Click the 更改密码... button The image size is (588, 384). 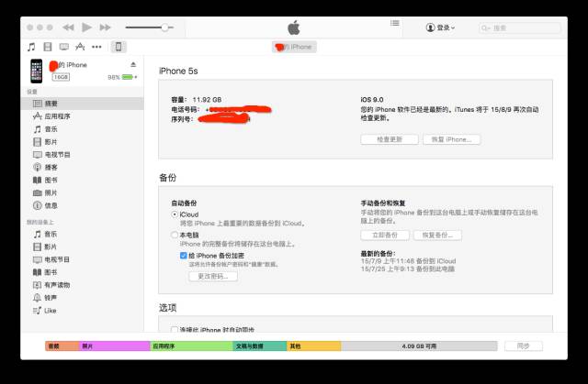coord(213,277)
